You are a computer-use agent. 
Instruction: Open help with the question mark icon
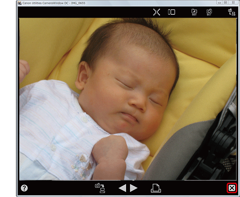tap(24, 188)
